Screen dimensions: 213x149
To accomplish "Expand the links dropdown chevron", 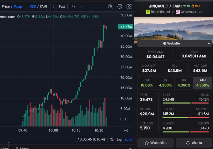I will pyautogui.click(x=209, y=44).
